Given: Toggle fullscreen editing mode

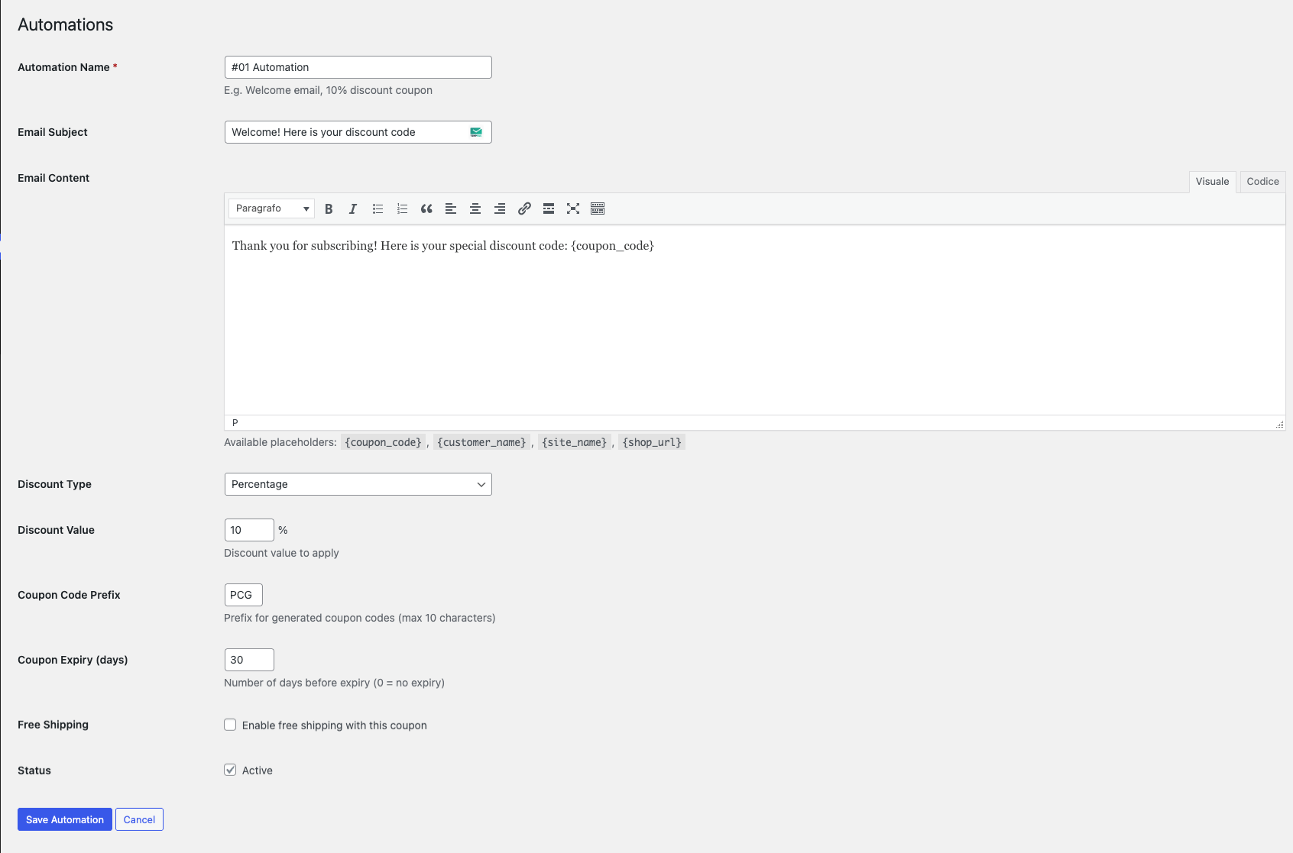Looking at the screenshot, I should point(573,208).
